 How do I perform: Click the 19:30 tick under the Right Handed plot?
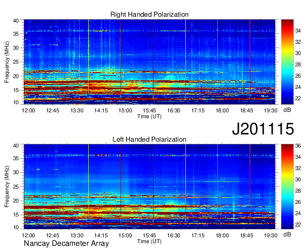pyautogui.click(x=270, y=111)
